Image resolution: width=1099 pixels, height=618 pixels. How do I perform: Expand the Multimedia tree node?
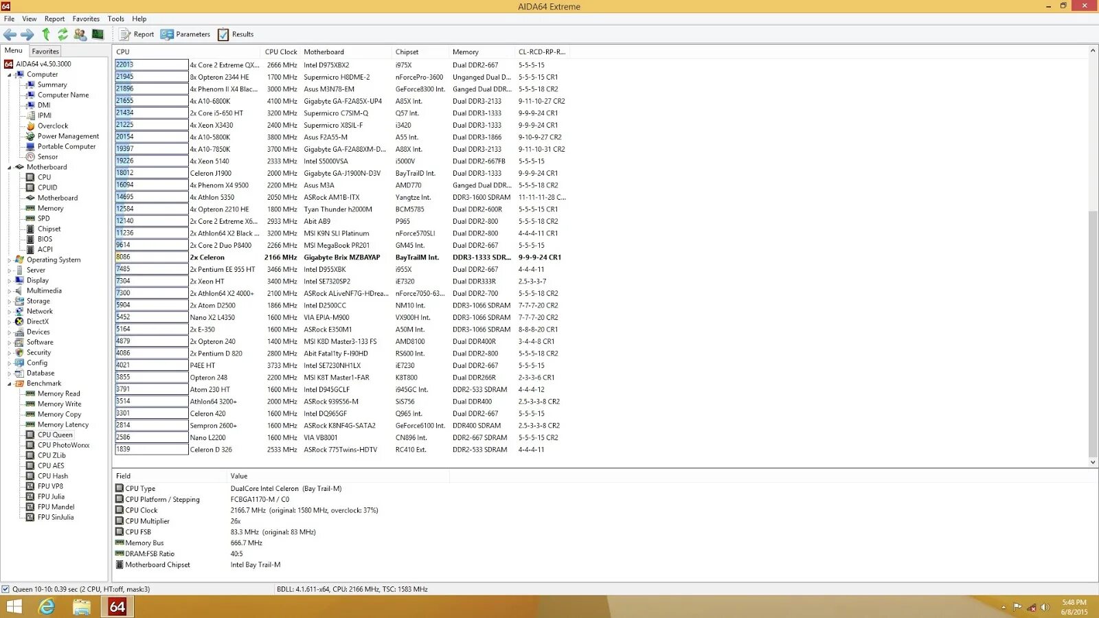tap(10, 291)
